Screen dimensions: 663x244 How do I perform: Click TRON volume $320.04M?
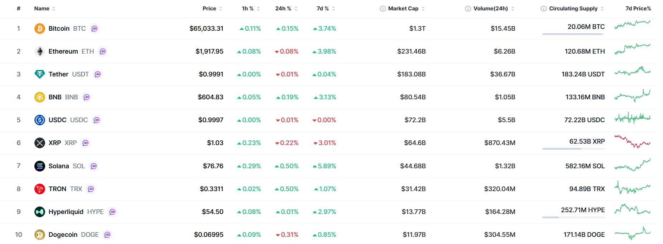click(x=500, y=189)
